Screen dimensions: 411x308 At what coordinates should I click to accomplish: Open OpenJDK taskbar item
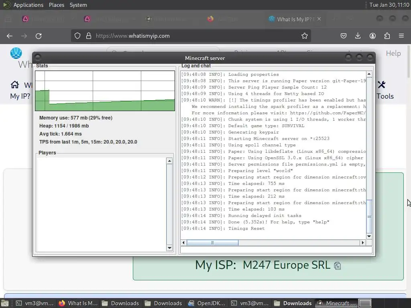point(207,303)
